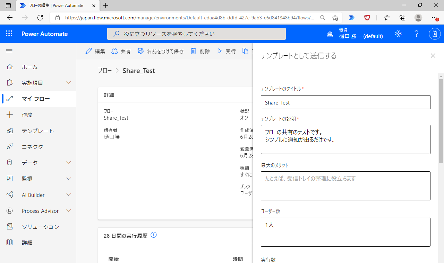Click the Power Automate title link
This screenshot has width=444, height=263.
pos(44,34)
